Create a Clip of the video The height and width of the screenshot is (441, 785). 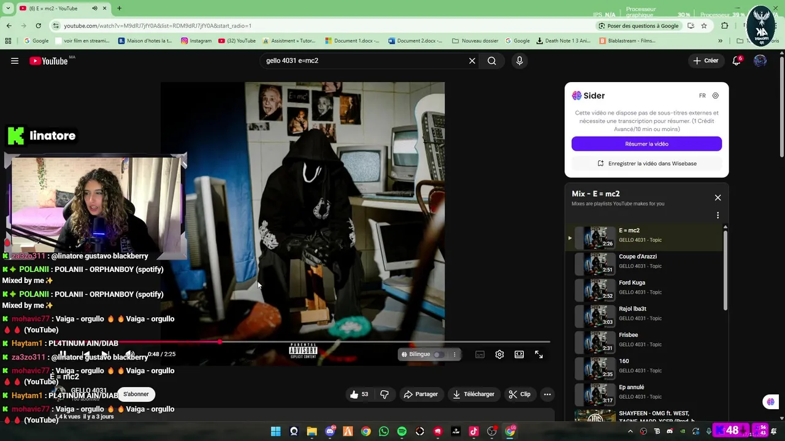(x=519, y=394)
